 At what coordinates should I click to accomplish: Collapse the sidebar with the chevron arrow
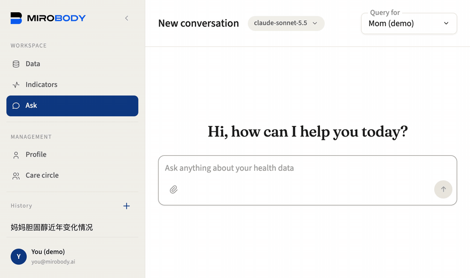tap(127, 18)
